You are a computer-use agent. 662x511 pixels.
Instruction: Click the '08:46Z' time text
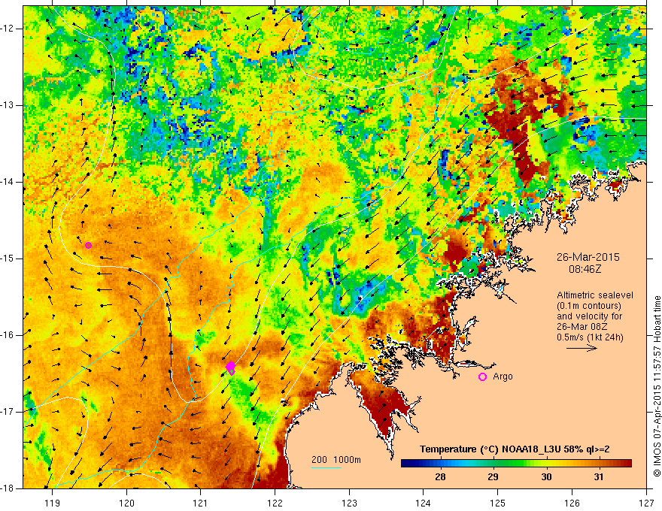(585, 269)
